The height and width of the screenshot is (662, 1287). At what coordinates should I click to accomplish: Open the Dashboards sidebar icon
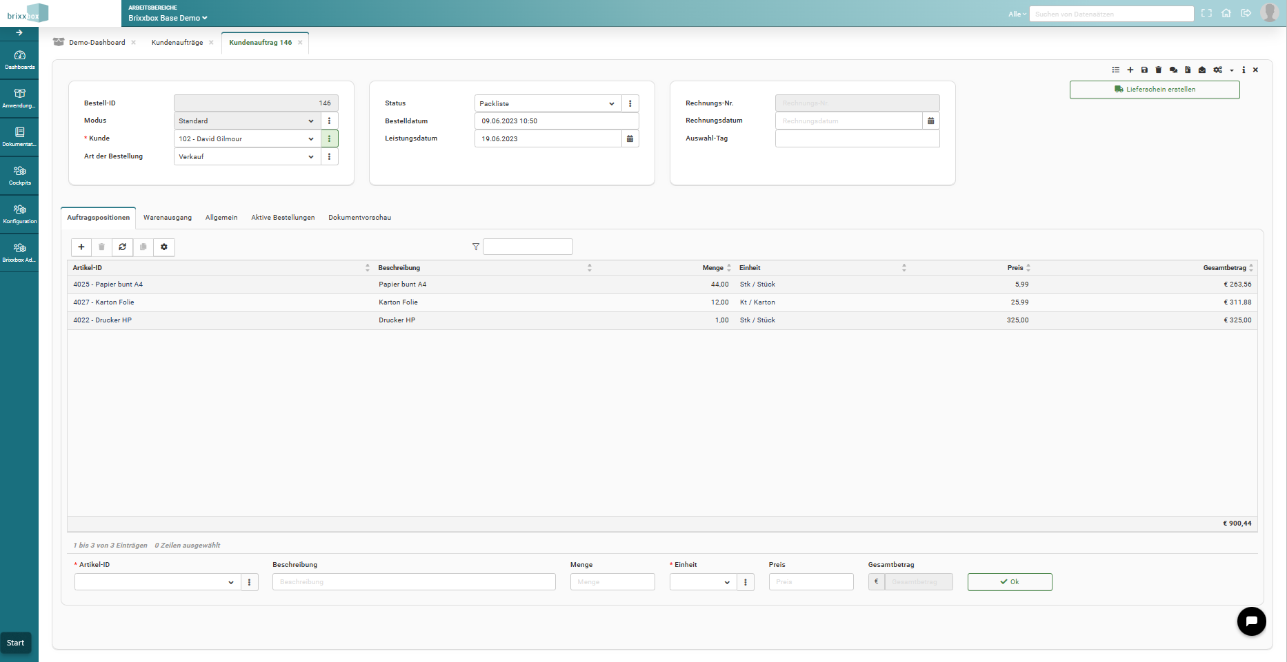pos(19,60)
